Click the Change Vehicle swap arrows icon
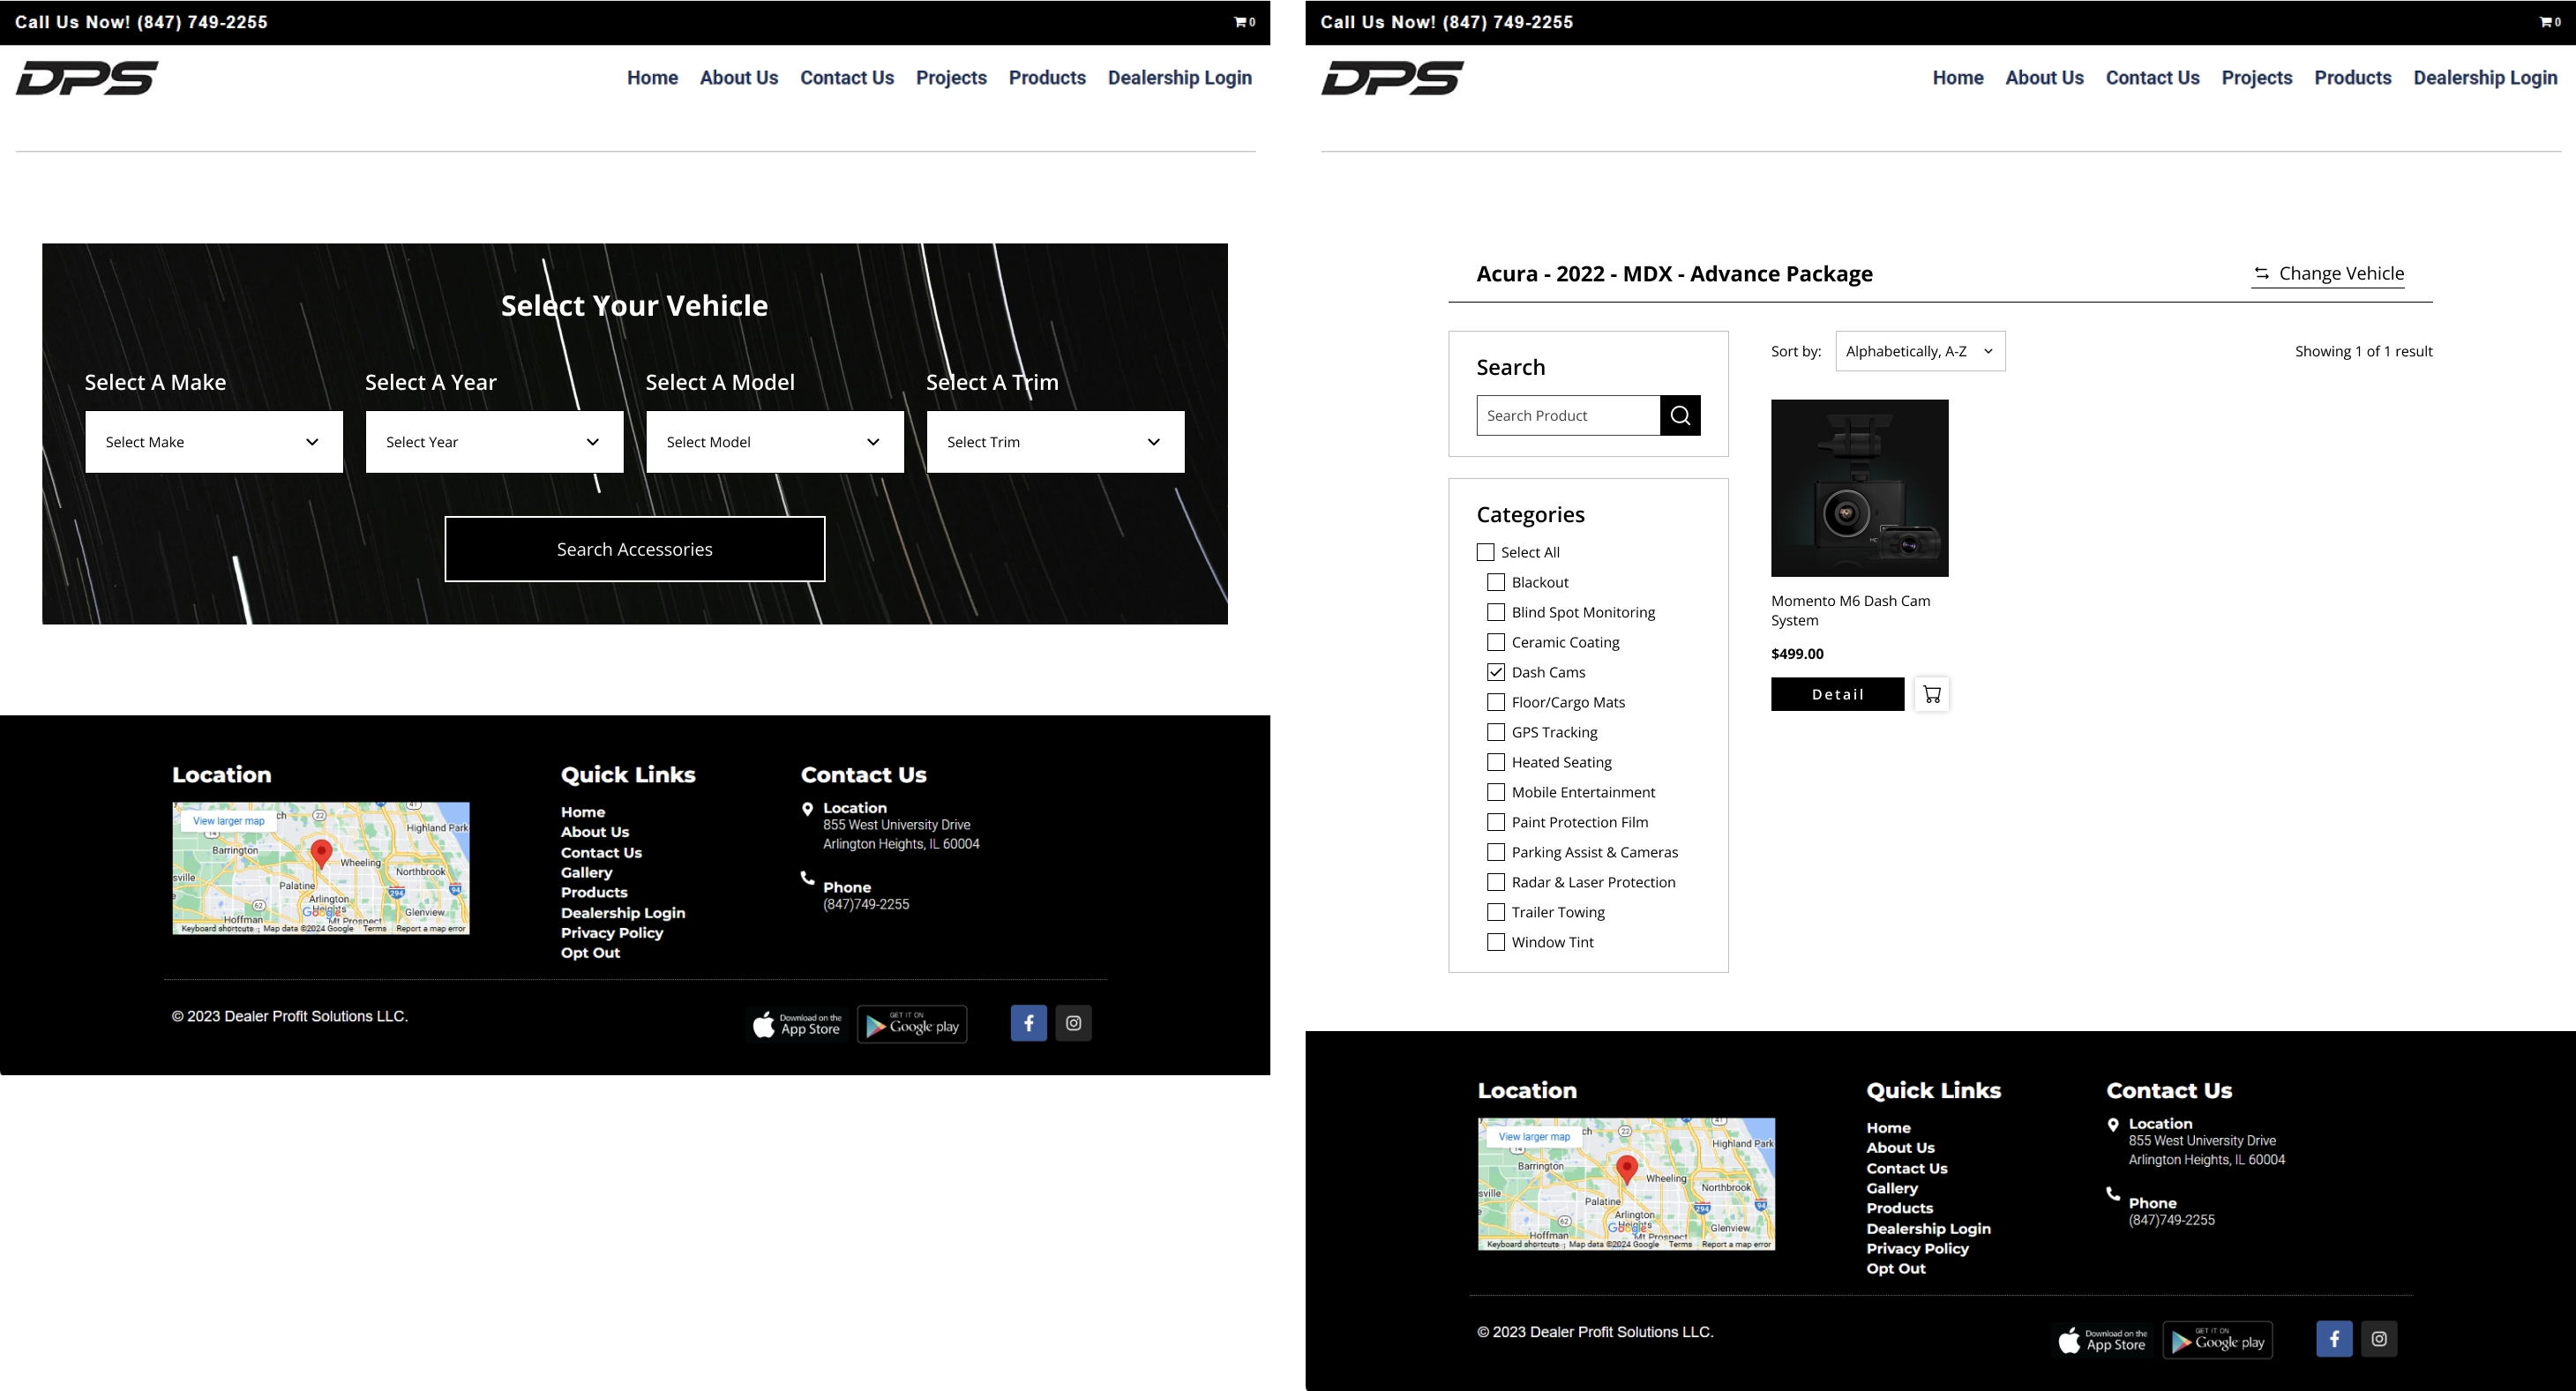 click(x=2263, y=273)
